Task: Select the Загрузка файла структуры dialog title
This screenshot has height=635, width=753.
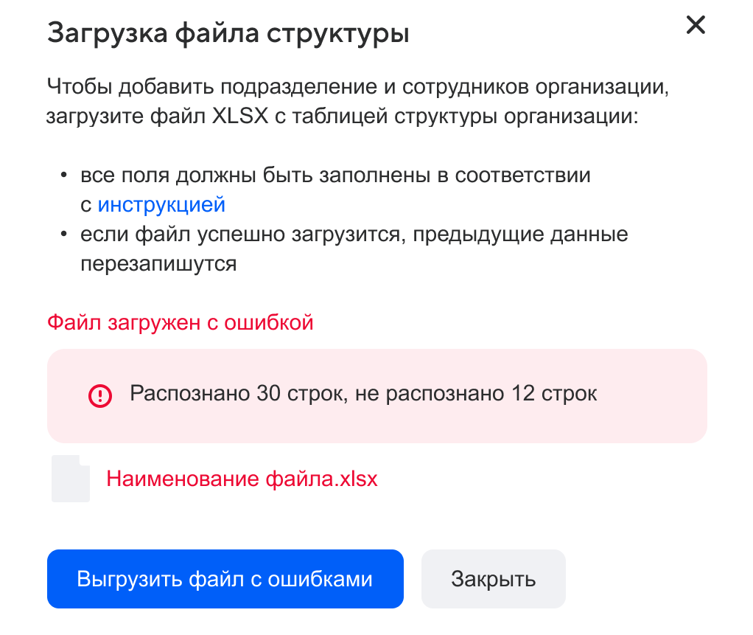Action: point(229,32)
